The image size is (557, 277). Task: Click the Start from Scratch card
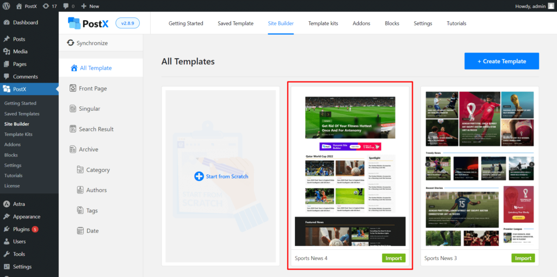(x=221, y=177)
